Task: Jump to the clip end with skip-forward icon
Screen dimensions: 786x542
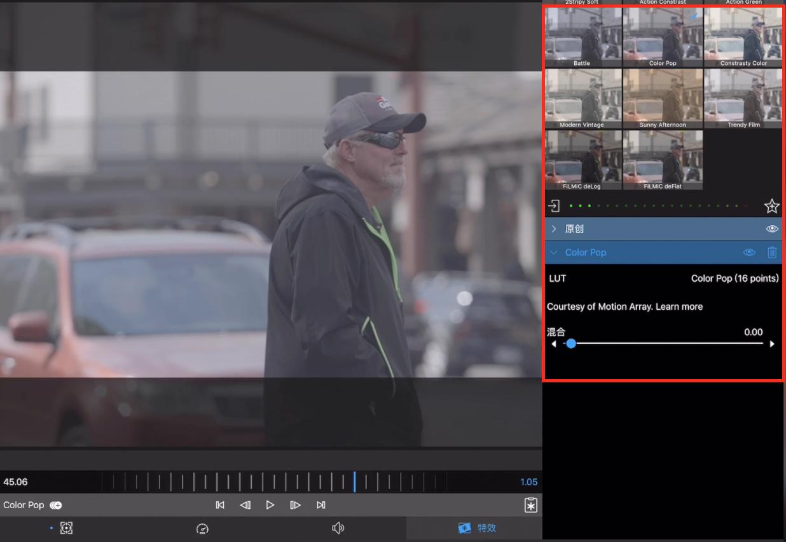Action: [321, 505]
